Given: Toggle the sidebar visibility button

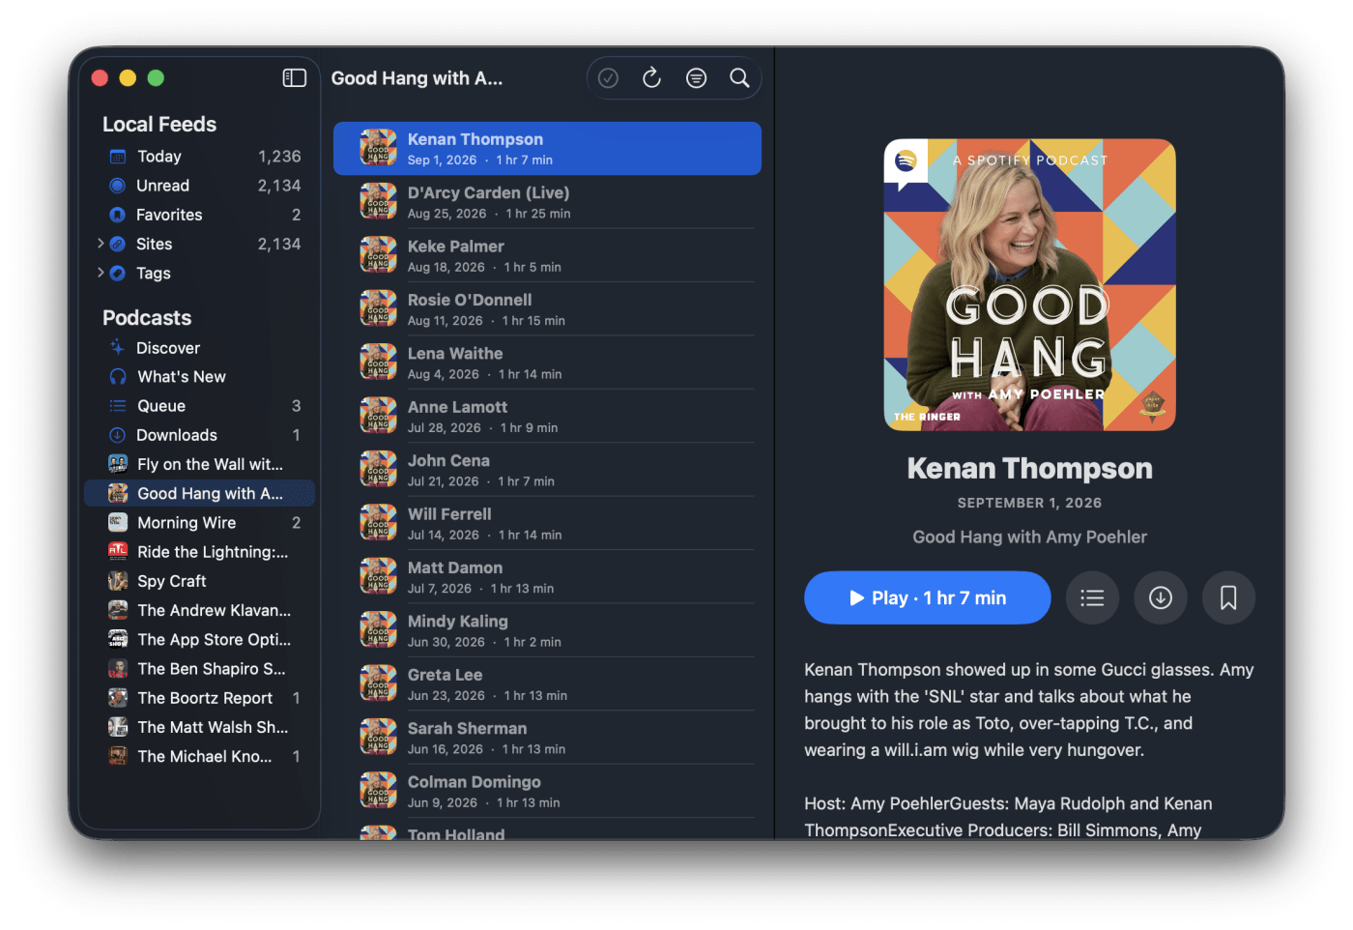Looking at the screenshot, I should pyautogui.click(x=295, y=78).
